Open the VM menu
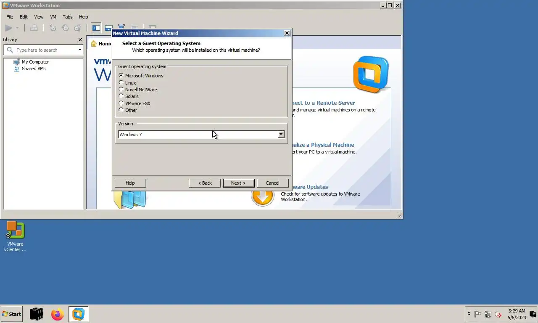 [53, 17]
